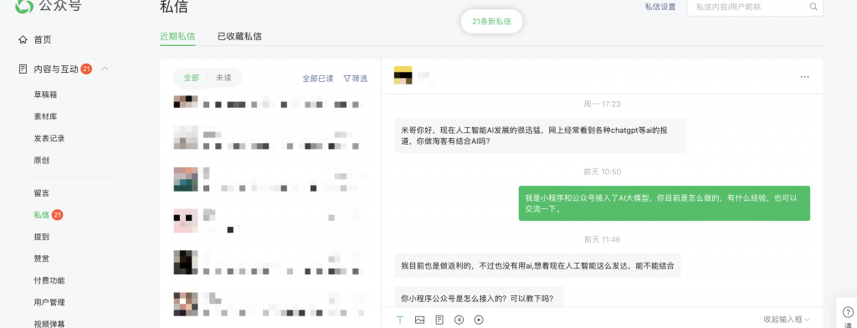
Task: Collapse the input box via 收起输入框
Action: tap(787, 320)
